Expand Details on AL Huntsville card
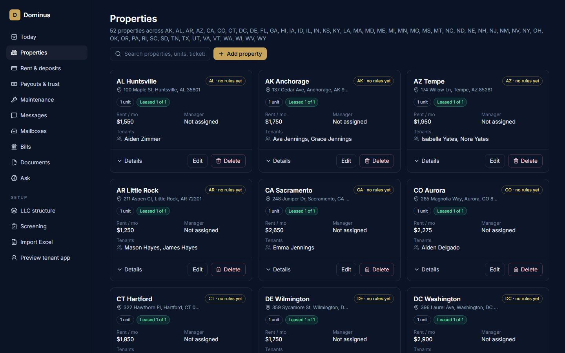Viewport: 565px width, 353px height. 129,161
